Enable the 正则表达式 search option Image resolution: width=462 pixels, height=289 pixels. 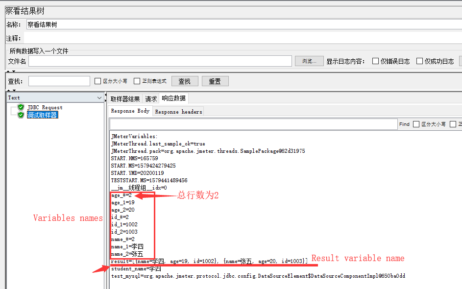[x=137, y=81]
